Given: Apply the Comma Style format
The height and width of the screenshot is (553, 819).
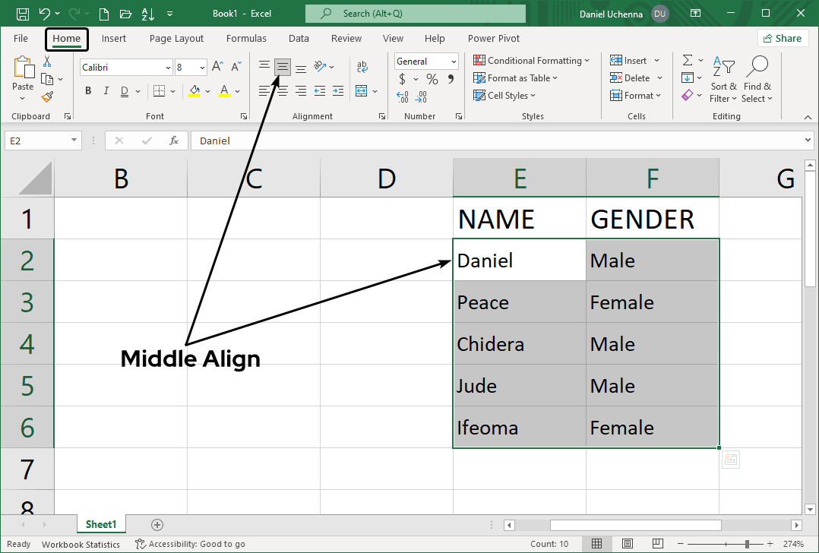Looking at the screenshot, I should (x=451, y=79).
